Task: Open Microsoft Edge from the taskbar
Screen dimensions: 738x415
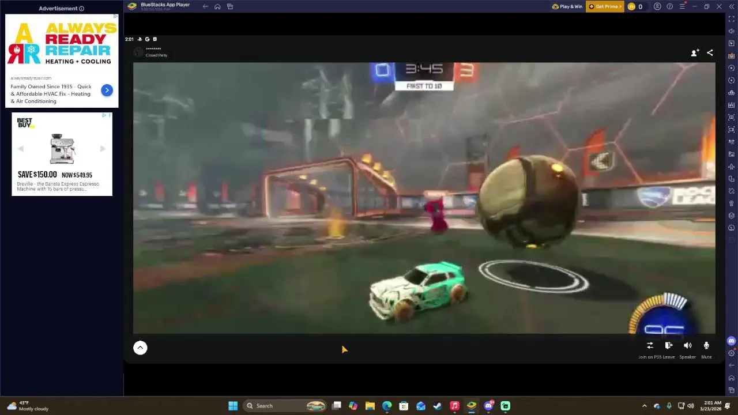Action: click(x=387, y=406)
